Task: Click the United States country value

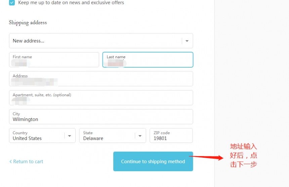Action: coord(27,138)
